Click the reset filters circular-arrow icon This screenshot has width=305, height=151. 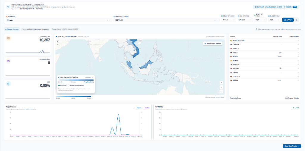click(x=297, y=20)
